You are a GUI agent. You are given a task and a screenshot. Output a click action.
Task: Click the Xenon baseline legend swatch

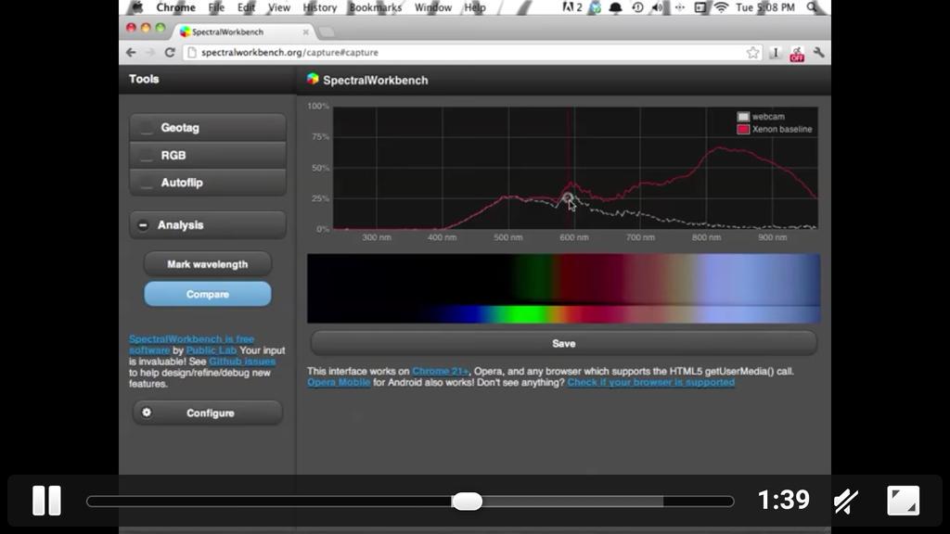(x=743, y=129)
